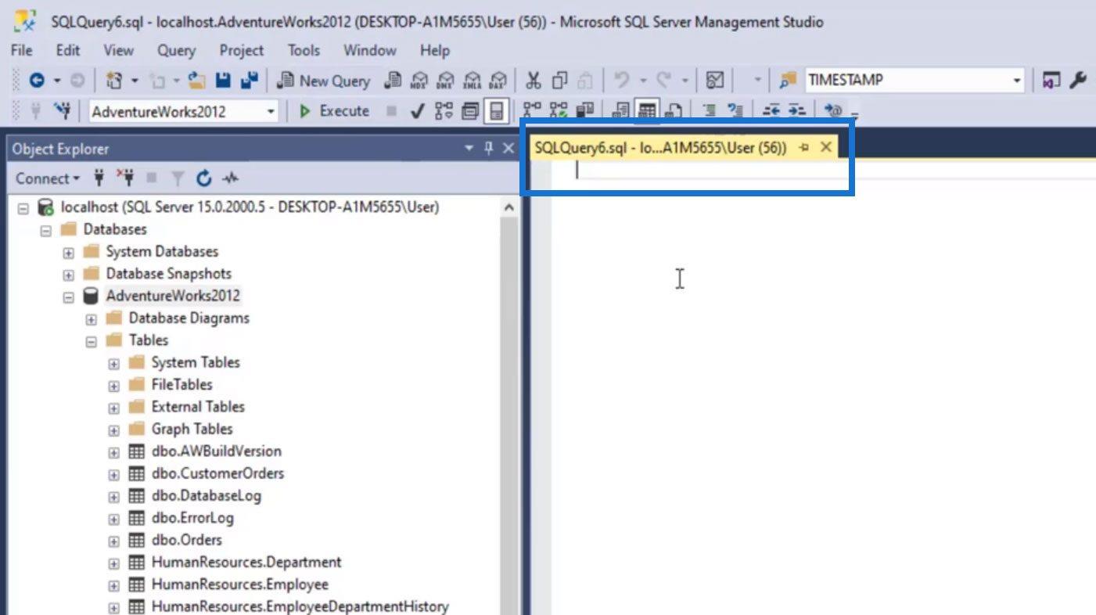Select the HumanResources.Employee table
Screen dimensions: 1096x615
[239, 584]
